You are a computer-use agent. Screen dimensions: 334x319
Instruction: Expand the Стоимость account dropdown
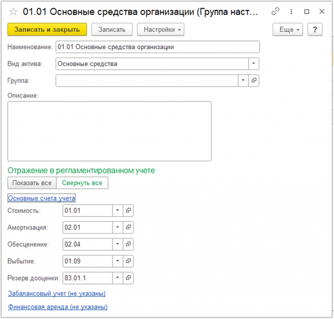(x=117, y=210)
